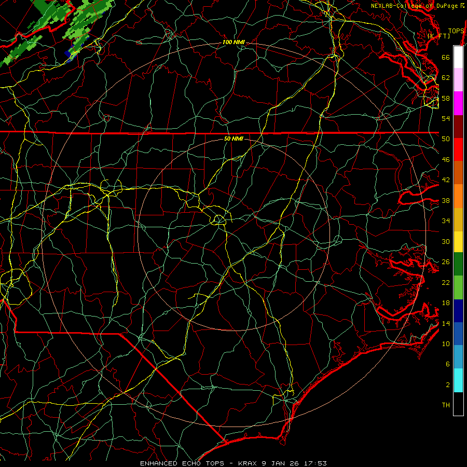Click the '6' legend value
The height and width of the screenshot is (467, 467).
[x=448, y=364]
